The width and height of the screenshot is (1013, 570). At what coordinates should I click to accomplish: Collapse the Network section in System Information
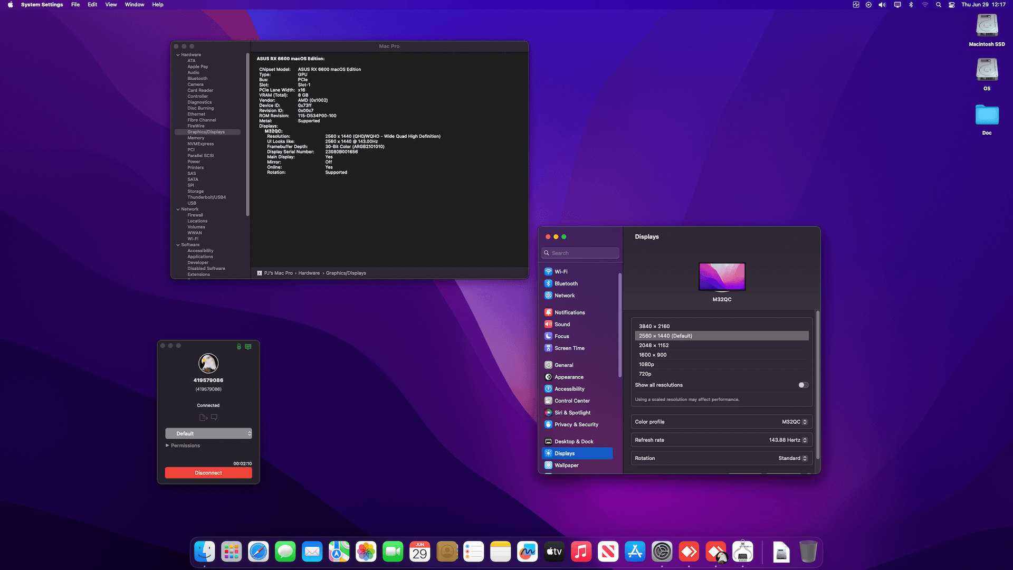click(x=178, y=210)
